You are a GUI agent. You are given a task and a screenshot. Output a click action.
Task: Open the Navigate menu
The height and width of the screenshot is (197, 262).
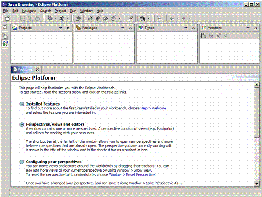pos(29,11)
